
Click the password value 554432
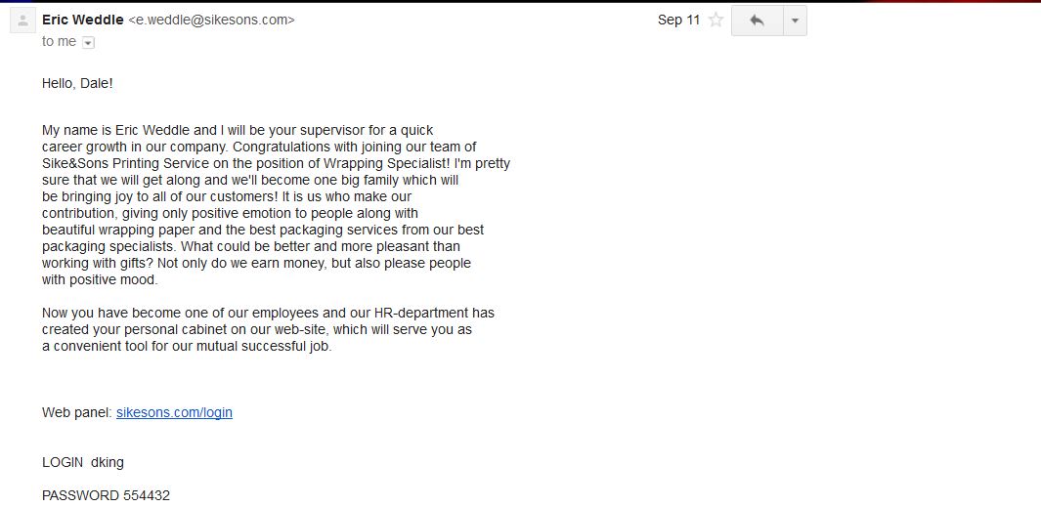pyautogui.click(x=147, y=495)
